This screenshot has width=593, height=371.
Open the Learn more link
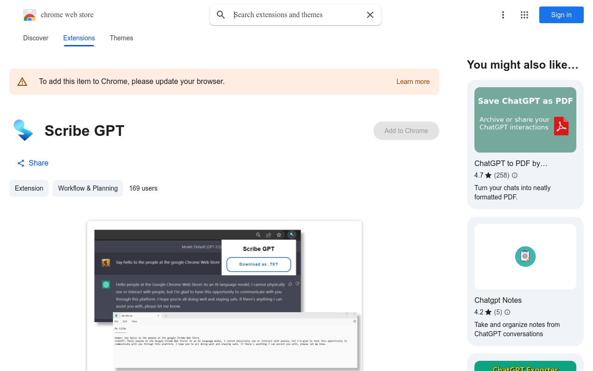pyautogui.click(x=413, y=82)
